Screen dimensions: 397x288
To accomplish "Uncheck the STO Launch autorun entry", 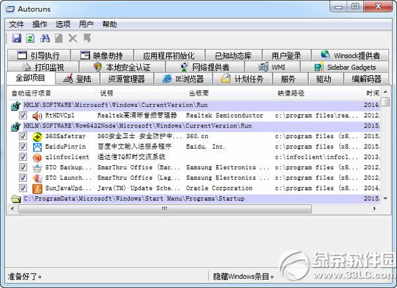I will 22,178.
